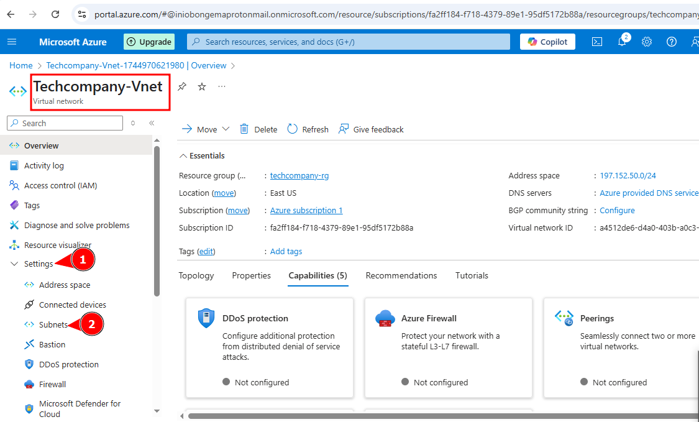
Task: Click the sidebar vertical scrollbar thumb
Action: click(x=157, y=221)
